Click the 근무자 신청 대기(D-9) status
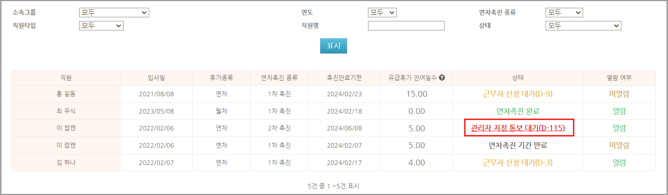 pyautogui.click(x=518, y=94)
